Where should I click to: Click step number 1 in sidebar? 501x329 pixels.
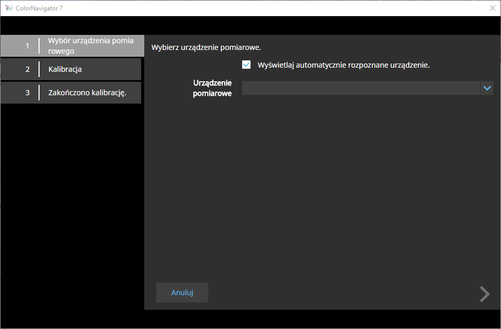click(x=28, y=46)
